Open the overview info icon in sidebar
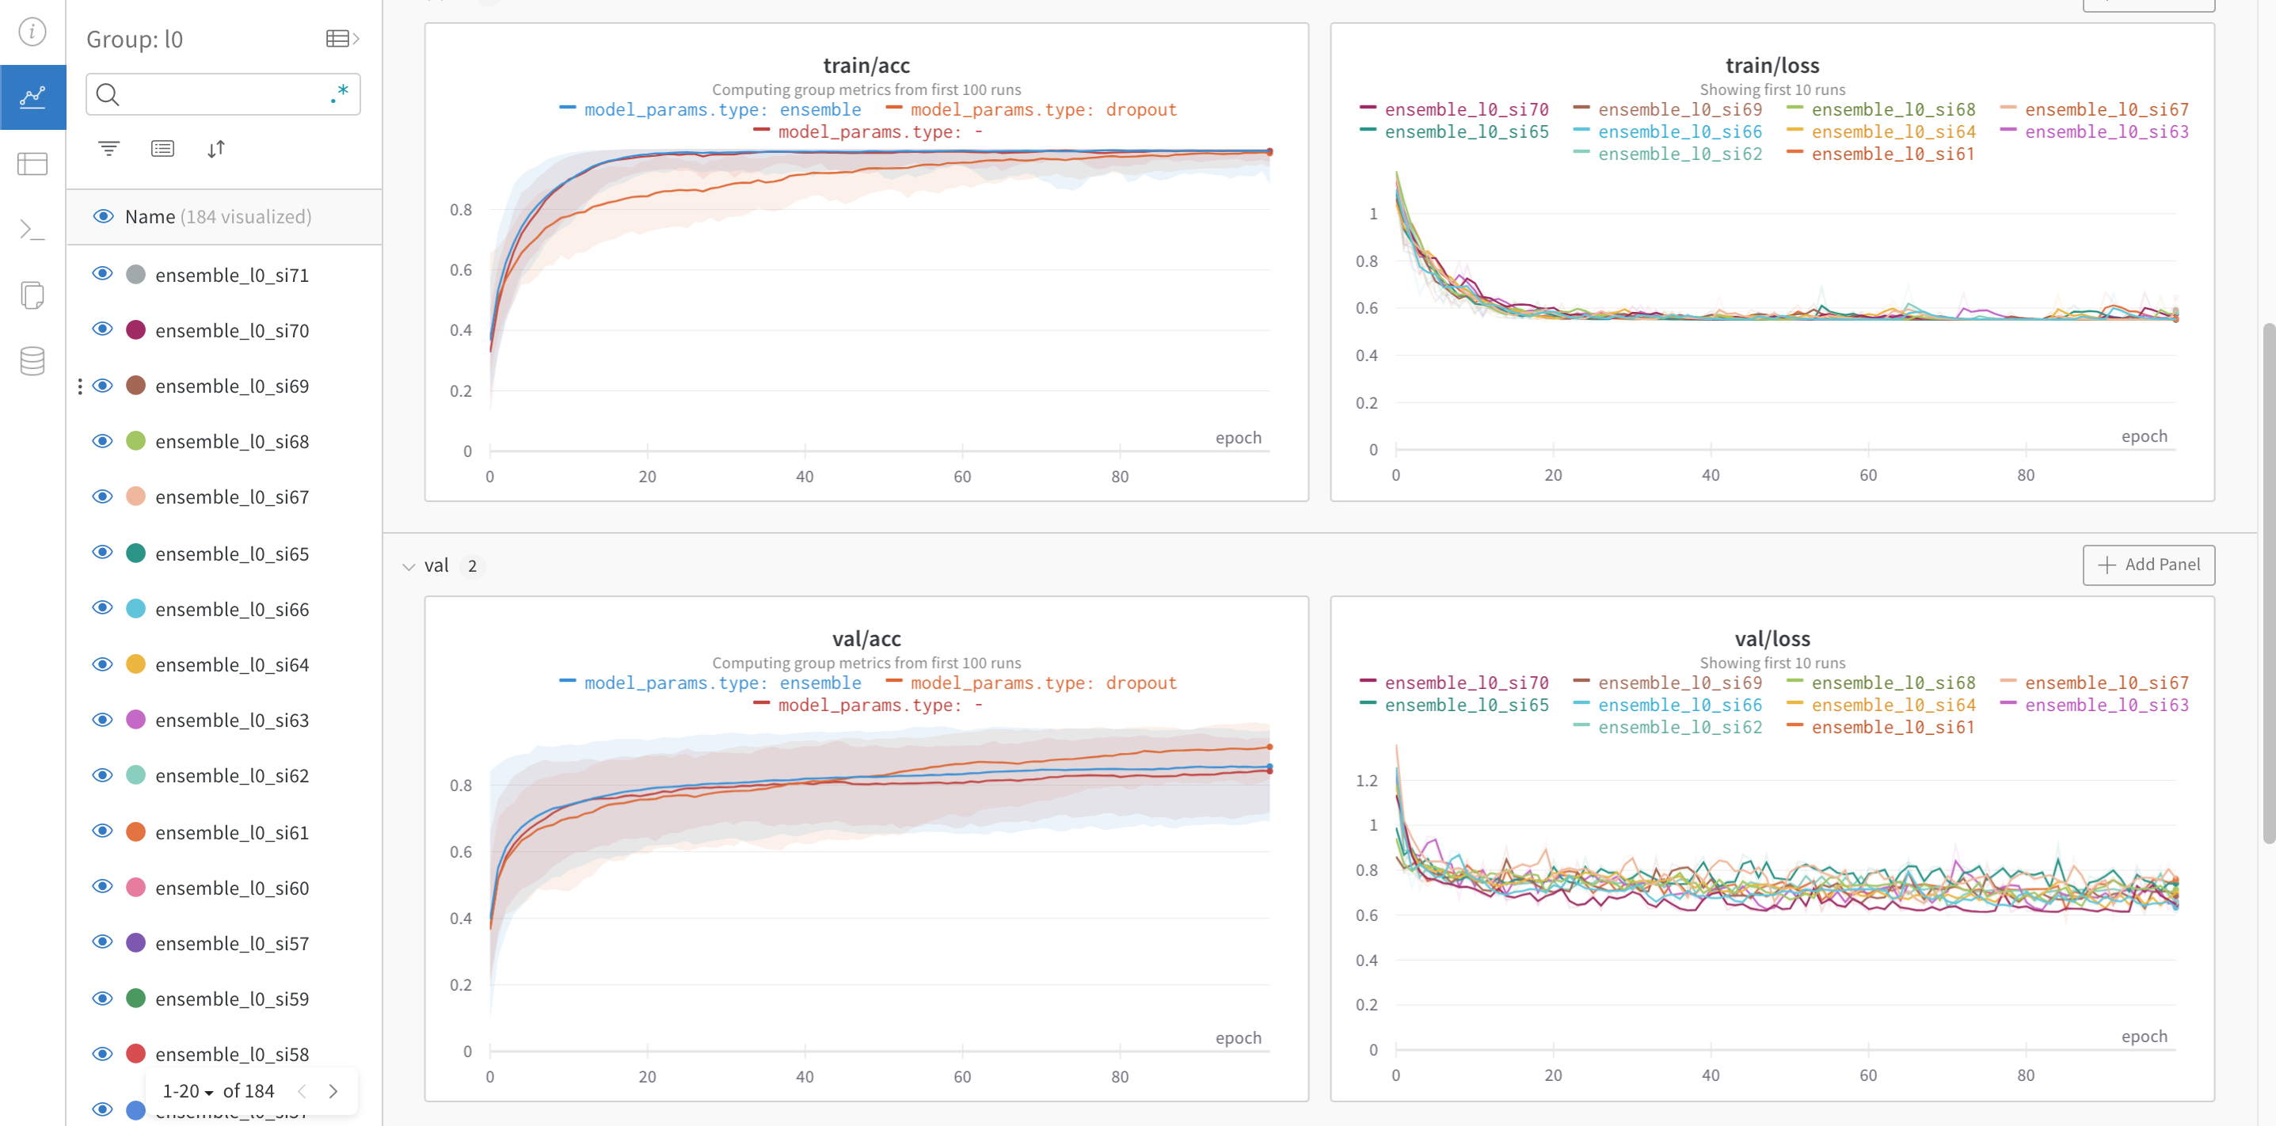The image size is (2276, 1126). click(x=32, y=32)
